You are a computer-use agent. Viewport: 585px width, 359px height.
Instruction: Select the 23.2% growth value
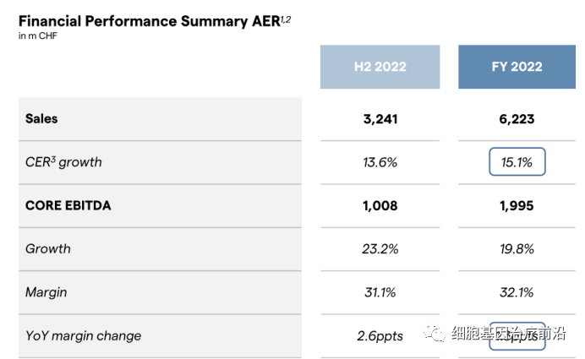tap(380, 249)
